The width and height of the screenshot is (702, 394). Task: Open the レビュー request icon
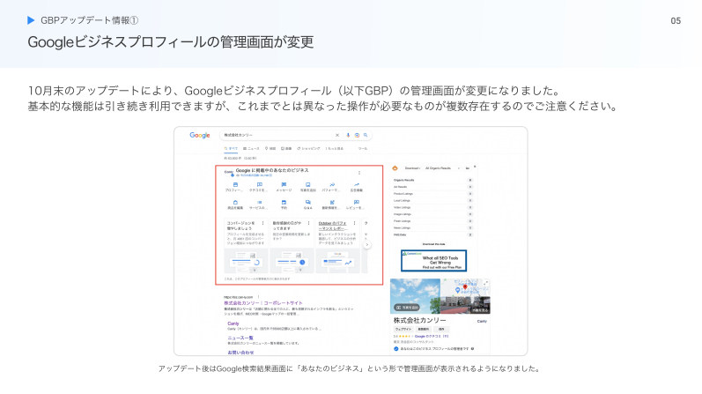pyautogui.click(x=357, y=203)
